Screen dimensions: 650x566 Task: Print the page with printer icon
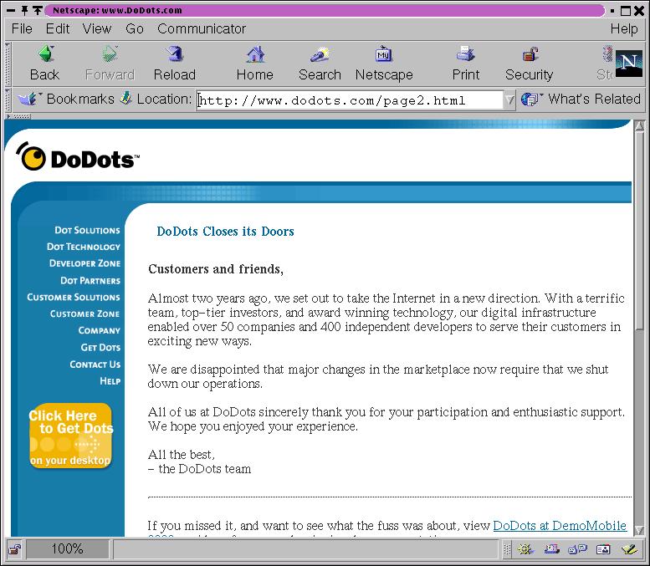[465, 54]
